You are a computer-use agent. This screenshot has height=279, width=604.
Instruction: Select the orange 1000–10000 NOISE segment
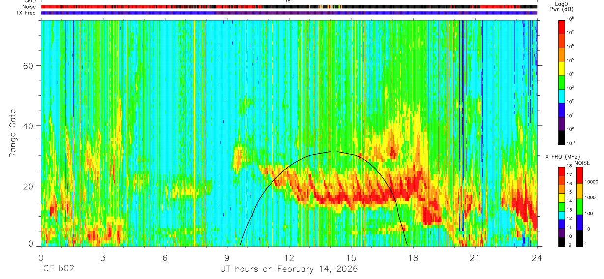pos(580,191)
